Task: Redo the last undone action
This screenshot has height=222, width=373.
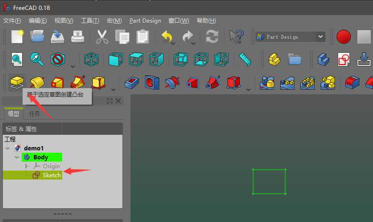Action: [187, 37]
